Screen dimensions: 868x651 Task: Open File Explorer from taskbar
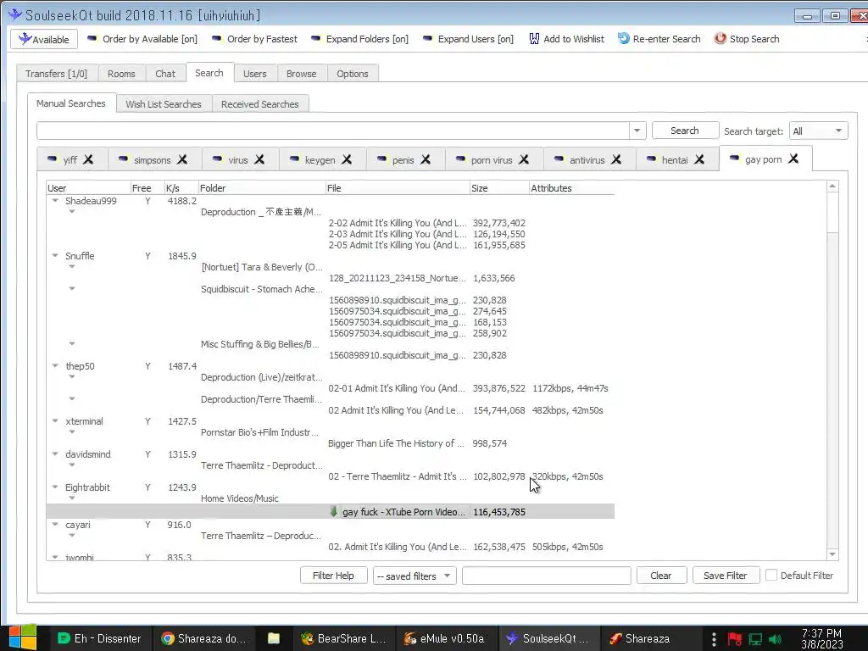tap(274, 639)
